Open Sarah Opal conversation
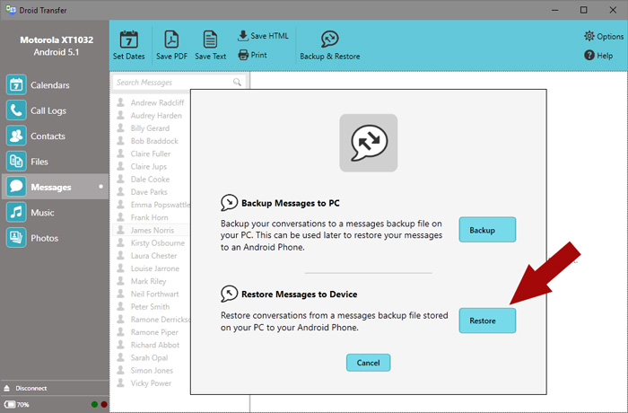Image resolution: width=628 pixels, height=413 pixels. coord(151,357)
